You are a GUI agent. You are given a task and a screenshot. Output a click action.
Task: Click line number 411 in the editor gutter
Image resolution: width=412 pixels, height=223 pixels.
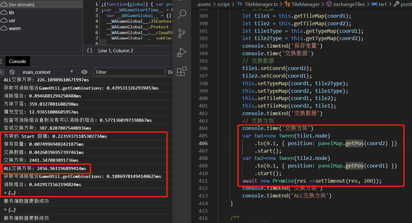pos(203,181)
